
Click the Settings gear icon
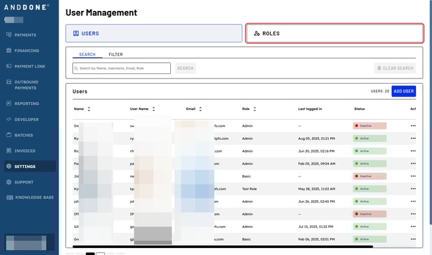tap(9, 166)
